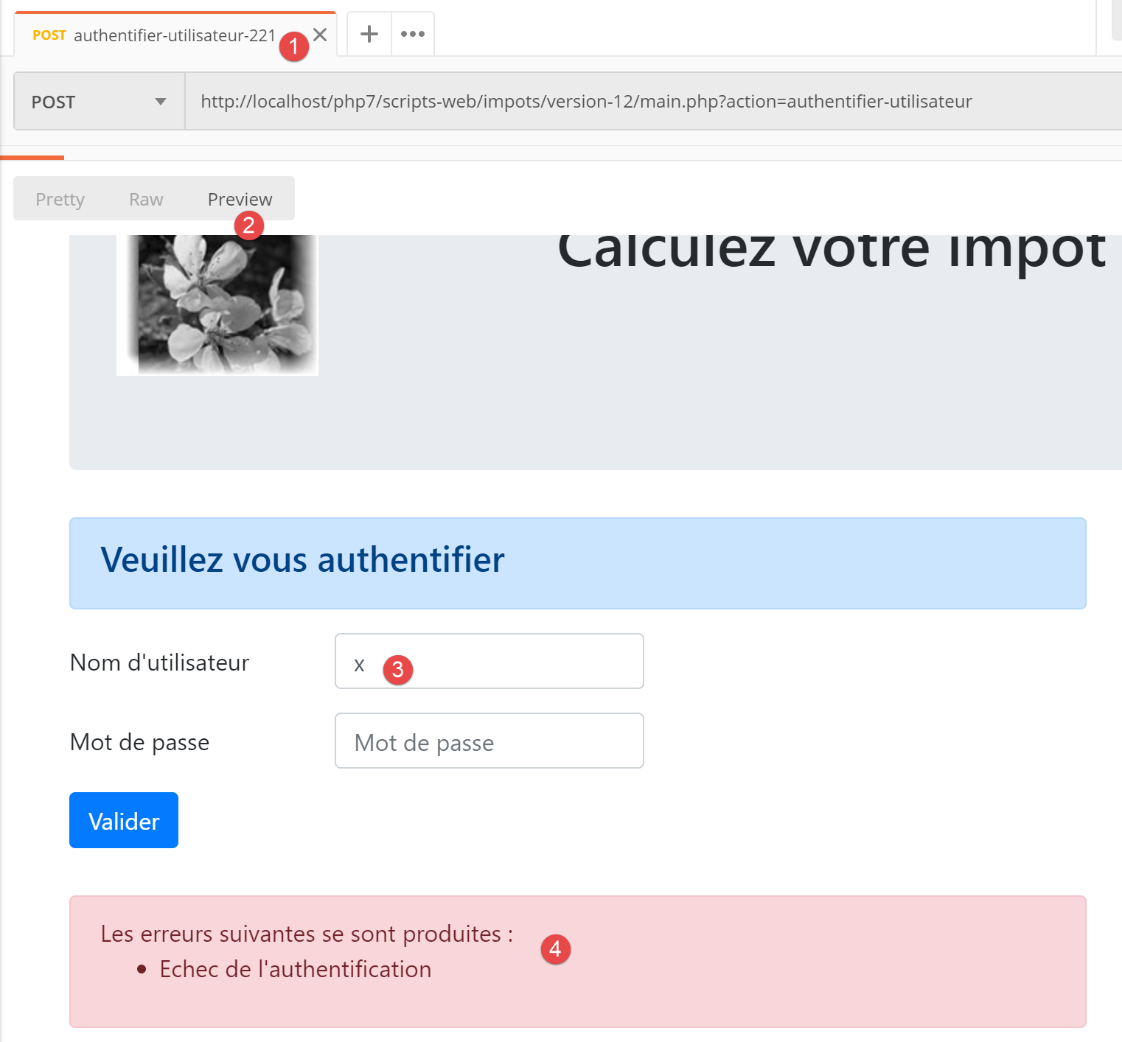Focus the Mot de passe input field
The width and height of the screenshot is (1122, 1042).
(x=489, y=741)
